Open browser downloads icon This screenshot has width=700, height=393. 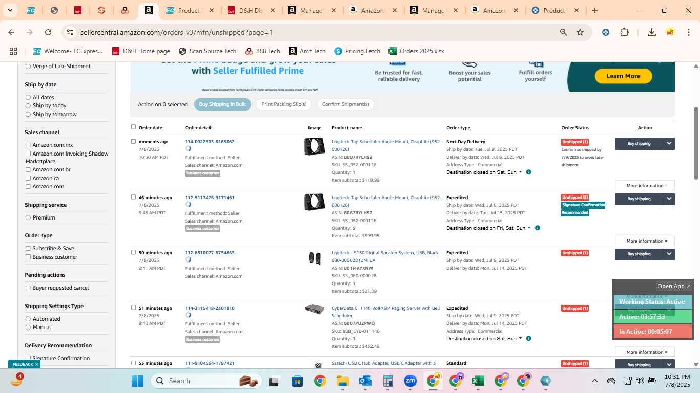pyautogui.click(x=652, y=32)
